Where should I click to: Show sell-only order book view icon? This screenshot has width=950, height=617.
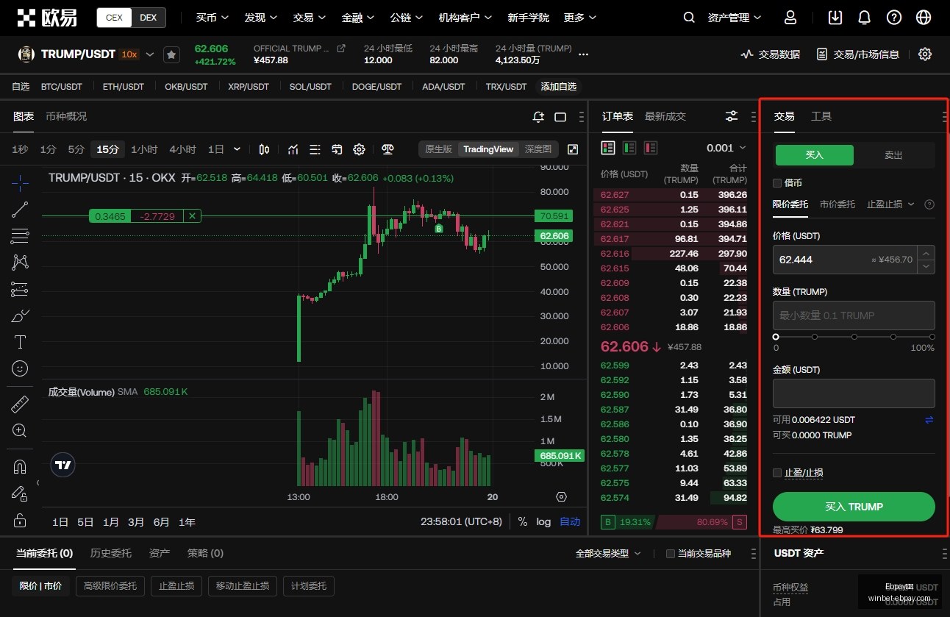coord(651,148)
